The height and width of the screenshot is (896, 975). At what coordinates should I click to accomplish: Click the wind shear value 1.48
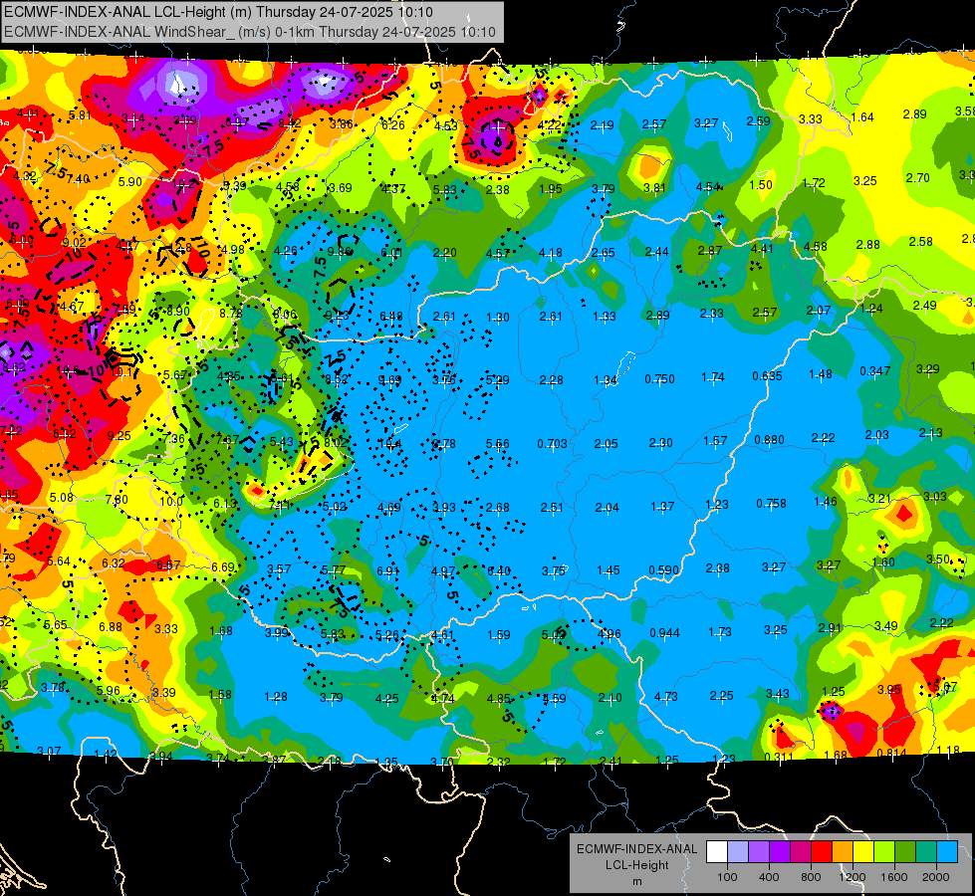pos(821,373)
